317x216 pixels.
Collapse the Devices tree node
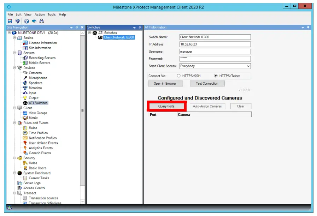(14, 68)
